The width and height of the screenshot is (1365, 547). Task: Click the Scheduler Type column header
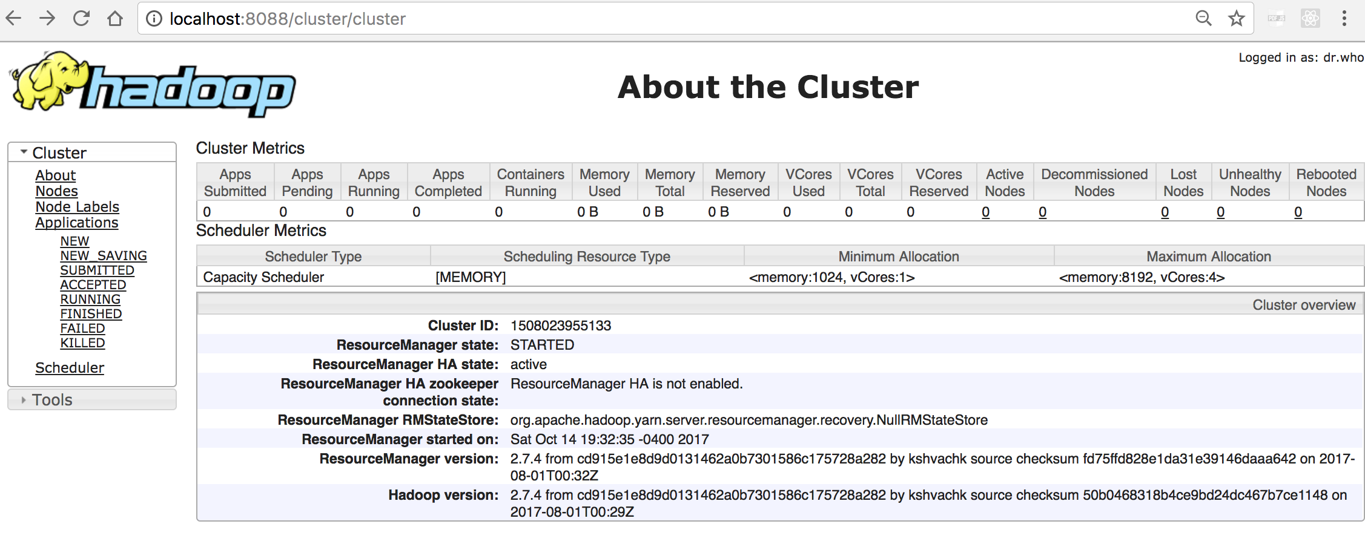(x=313, y=257)
